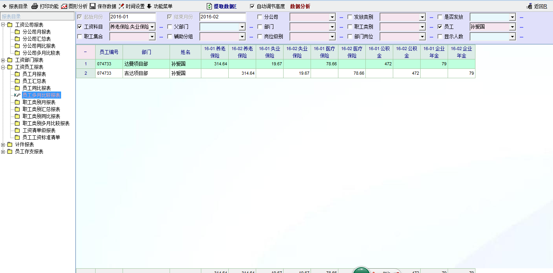Collapse the 工资员工报表 tree node
This screenshot has width=553, height=273.
pyautogui.click(x=3, y=67)
